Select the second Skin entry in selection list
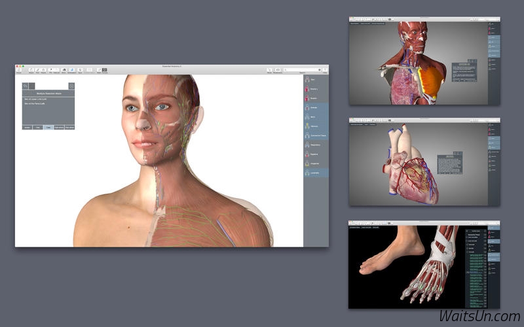This screenshot has width=524, height=327. click(35, 103)
